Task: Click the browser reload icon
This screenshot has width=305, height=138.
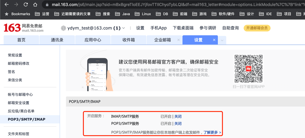Action: click(x=26, y=5)
